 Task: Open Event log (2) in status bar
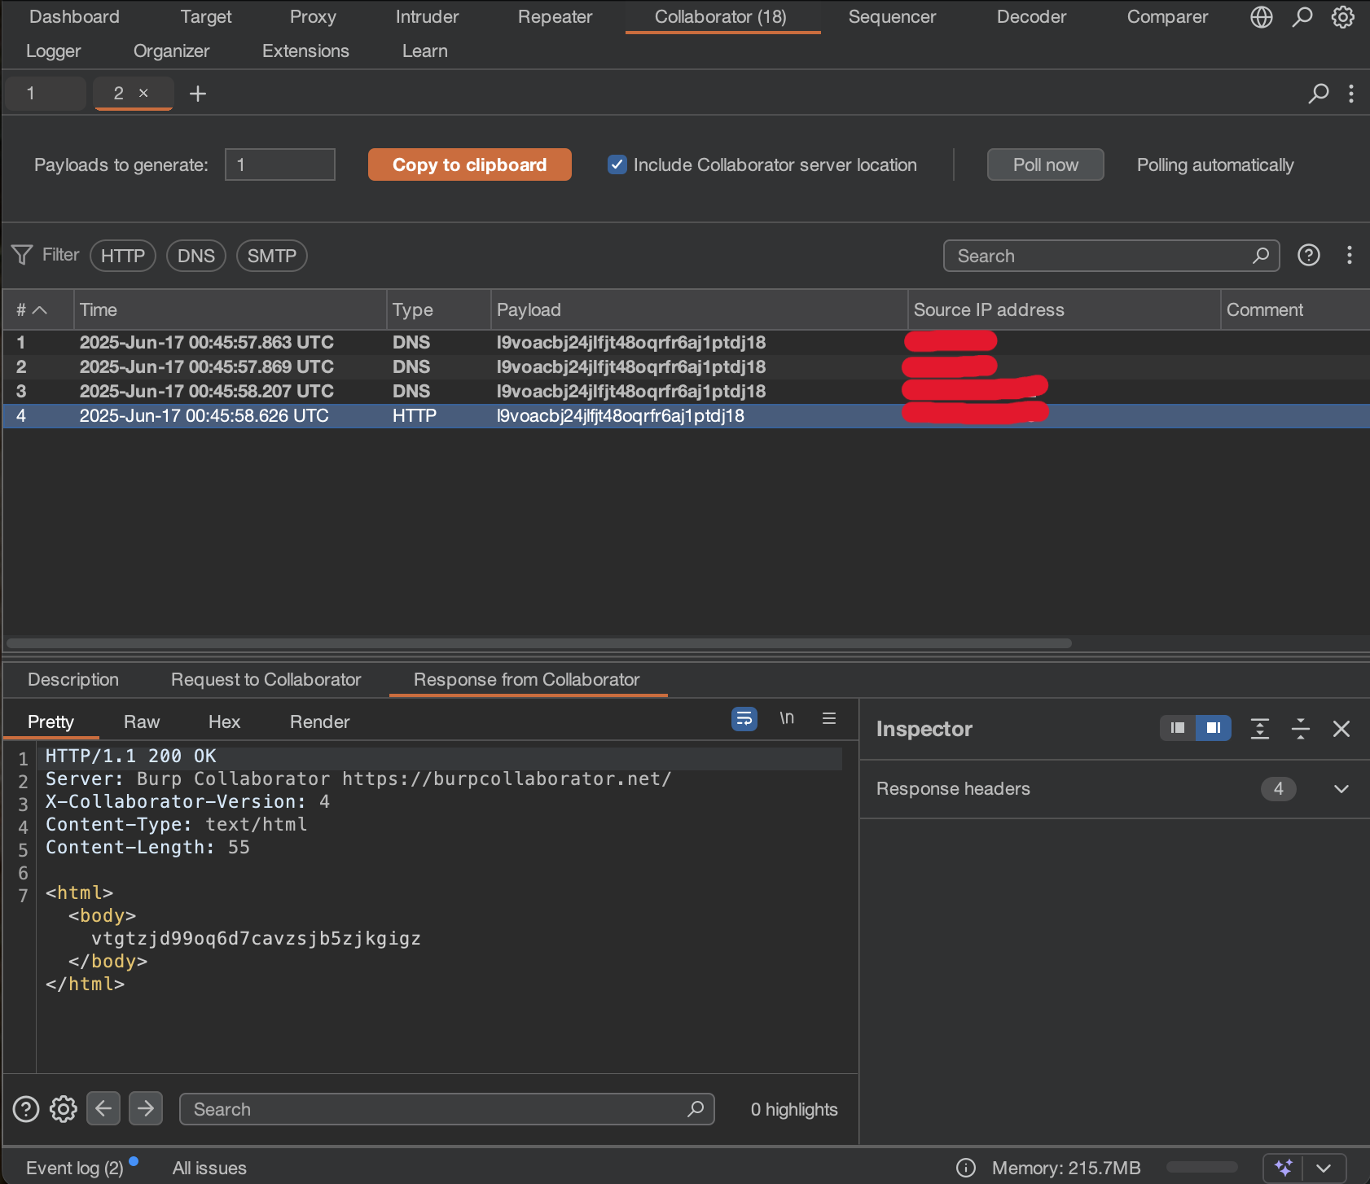tap(75, 1168)
